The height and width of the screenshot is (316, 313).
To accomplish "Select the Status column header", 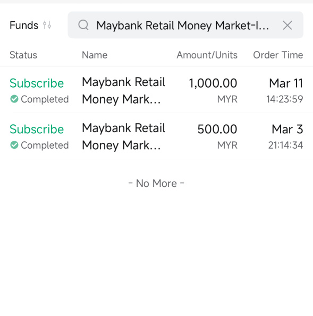I will [x=23, y=55].
